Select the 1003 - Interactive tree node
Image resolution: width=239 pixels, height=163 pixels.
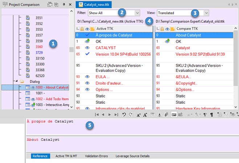52,105
